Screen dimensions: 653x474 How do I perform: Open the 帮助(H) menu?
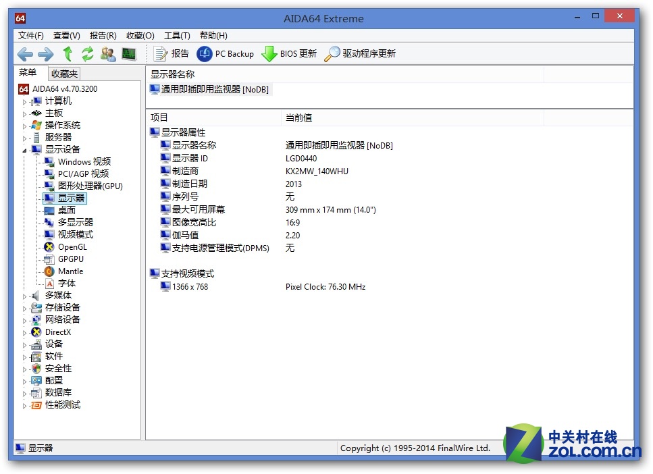tap(213, 35)
